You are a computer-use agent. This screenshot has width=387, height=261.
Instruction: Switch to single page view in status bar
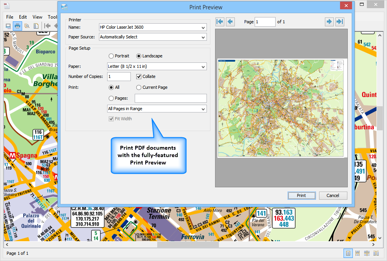click(348, 253)
